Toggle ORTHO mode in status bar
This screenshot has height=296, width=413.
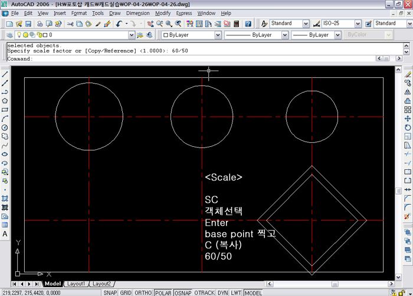click(143, 293)
